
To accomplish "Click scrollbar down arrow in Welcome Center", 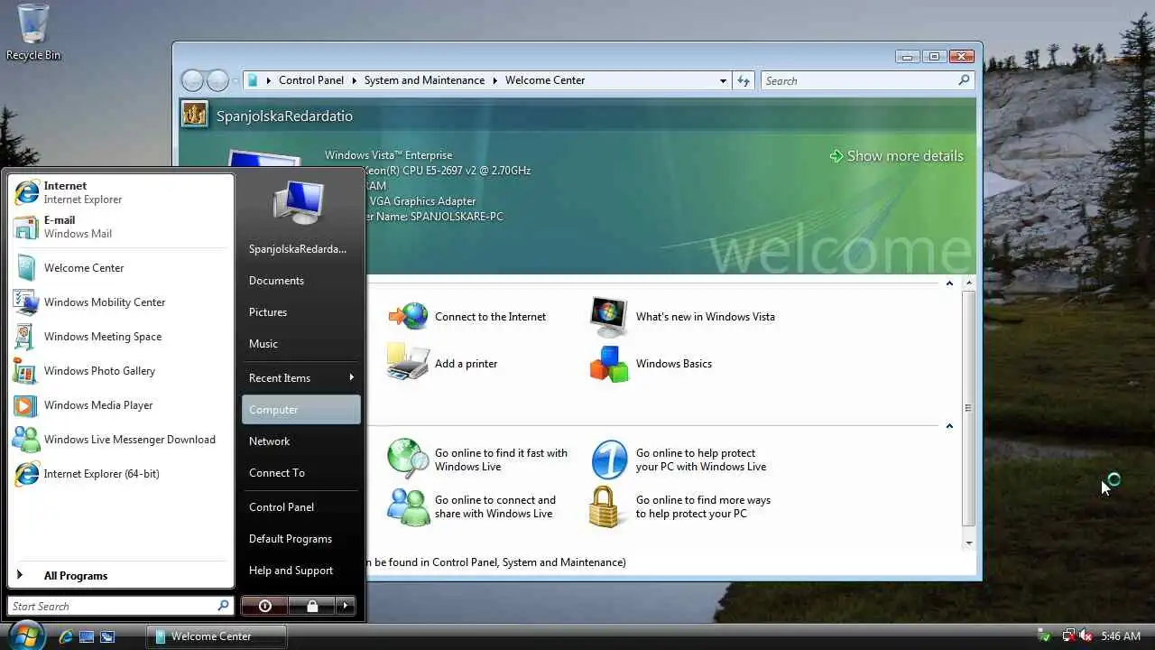I will click(x=969, y=543).
